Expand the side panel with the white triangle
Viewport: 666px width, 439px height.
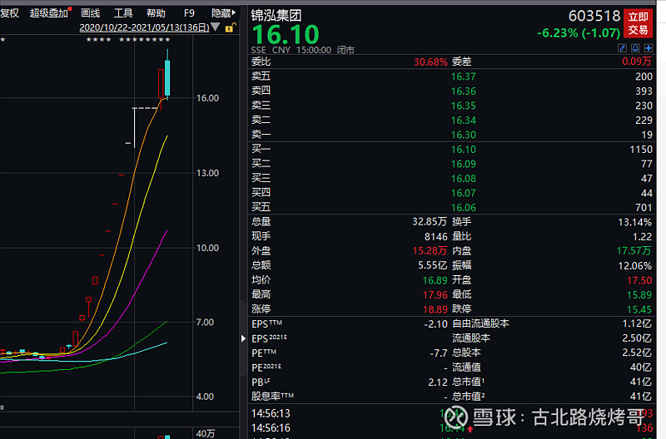tap(243, 338)
